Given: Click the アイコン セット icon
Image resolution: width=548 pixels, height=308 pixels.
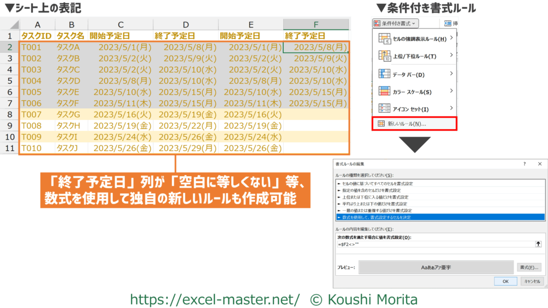Looking at the screenshot, I should pos(384,109).
